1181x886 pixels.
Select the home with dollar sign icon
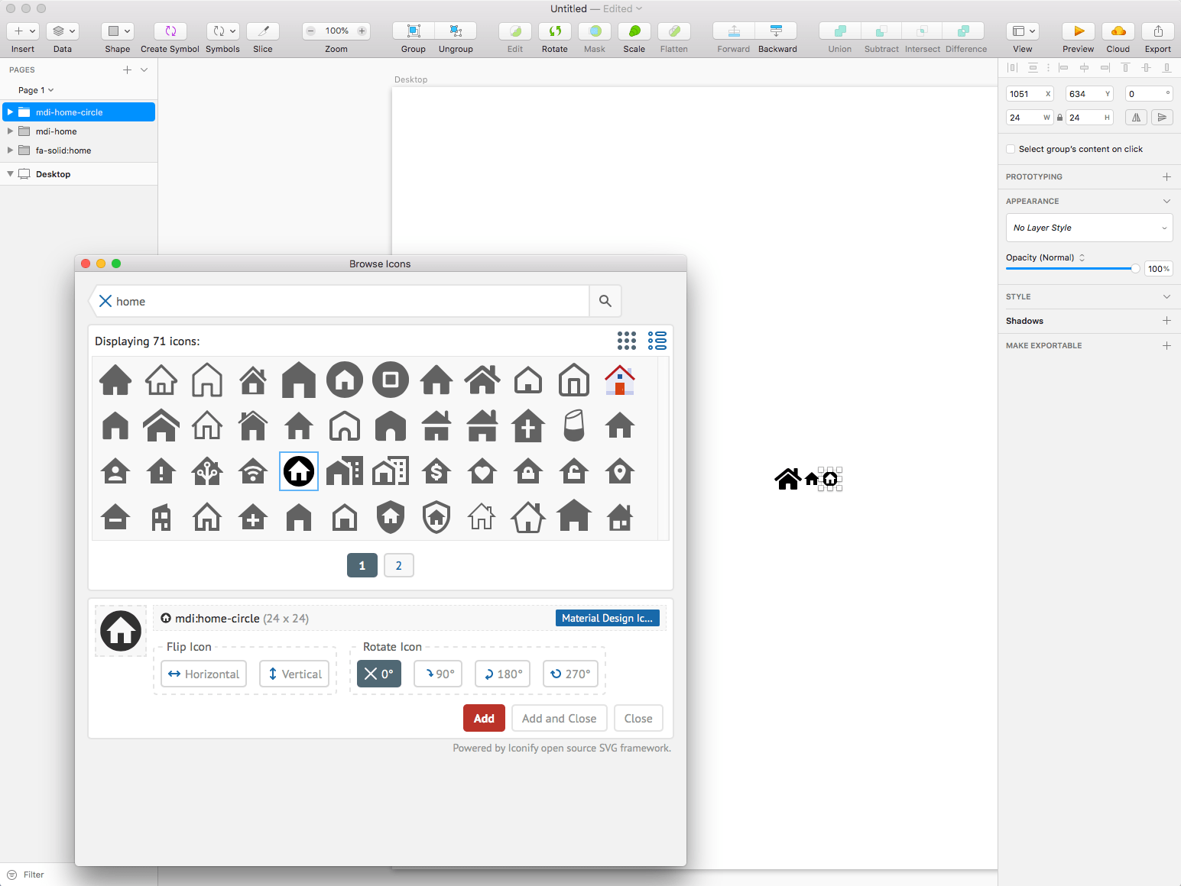(436, 472)
